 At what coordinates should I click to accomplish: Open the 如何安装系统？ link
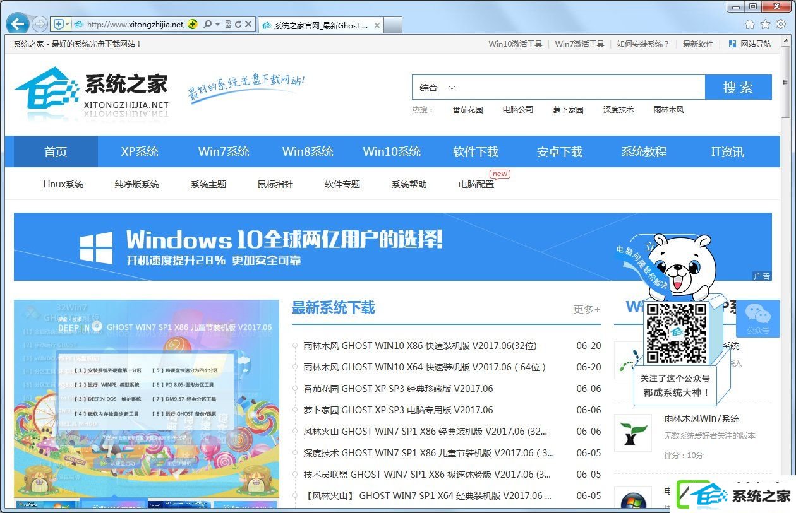[x=643, y=44]
